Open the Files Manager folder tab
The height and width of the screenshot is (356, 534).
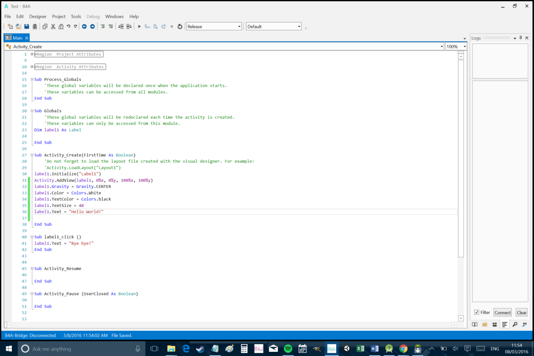coord(485,325)
